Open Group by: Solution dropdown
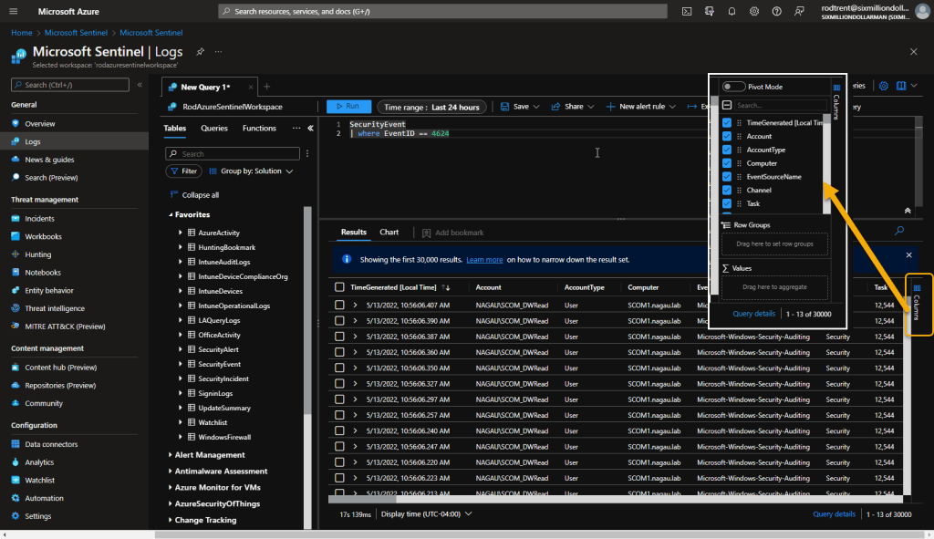Viewport: 934px width, 539px height. tap(251, 171)
